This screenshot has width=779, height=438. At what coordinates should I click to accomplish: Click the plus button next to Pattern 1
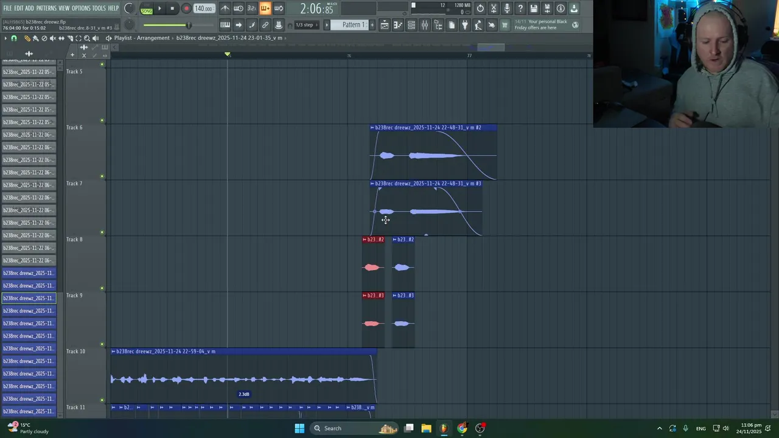tap(372, 25)
